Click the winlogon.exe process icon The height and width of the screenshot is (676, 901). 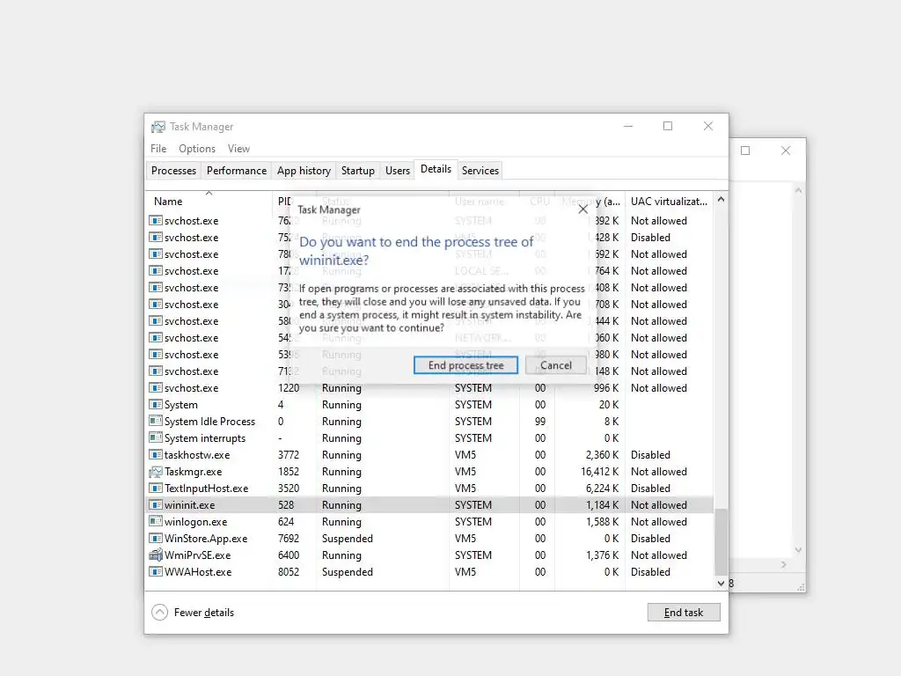pyautogui.click(x=155, y=522)
